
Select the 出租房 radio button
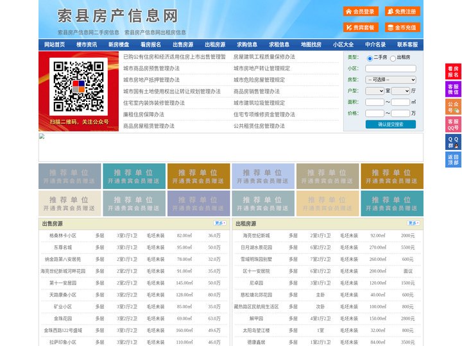tap(393, 58)
